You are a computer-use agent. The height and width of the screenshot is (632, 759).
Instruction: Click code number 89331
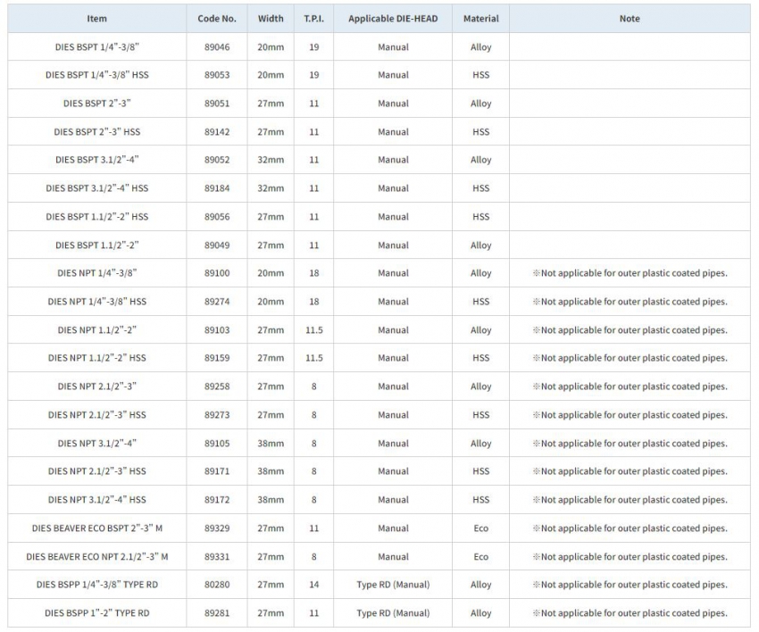tap(216, 557)
